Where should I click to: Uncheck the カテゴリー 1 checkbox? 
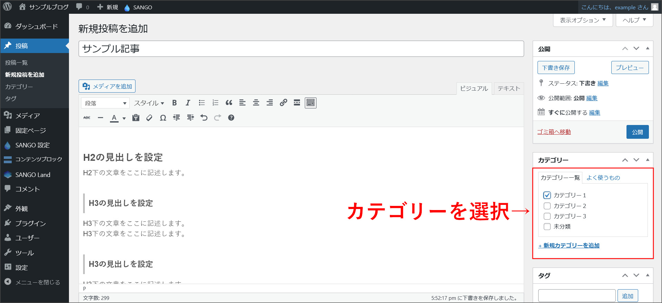coord(547,195)
